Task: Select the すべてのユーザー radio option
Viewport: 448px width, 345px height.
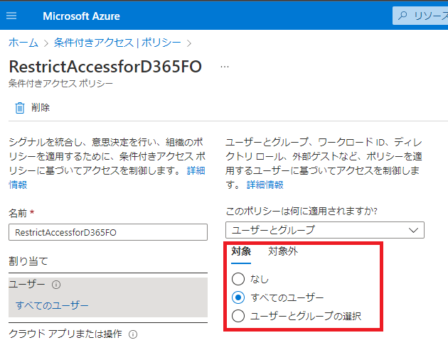Action: (238, 297)
